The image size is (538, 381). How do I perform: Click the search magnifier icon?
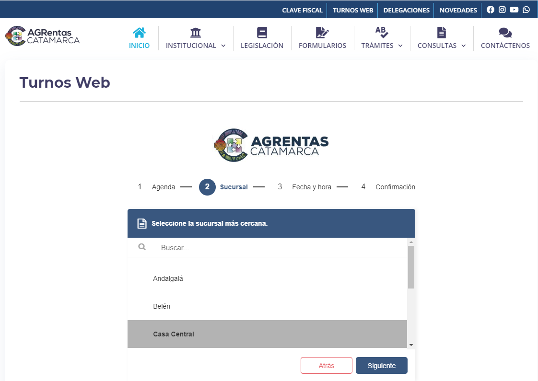(142, 247)
